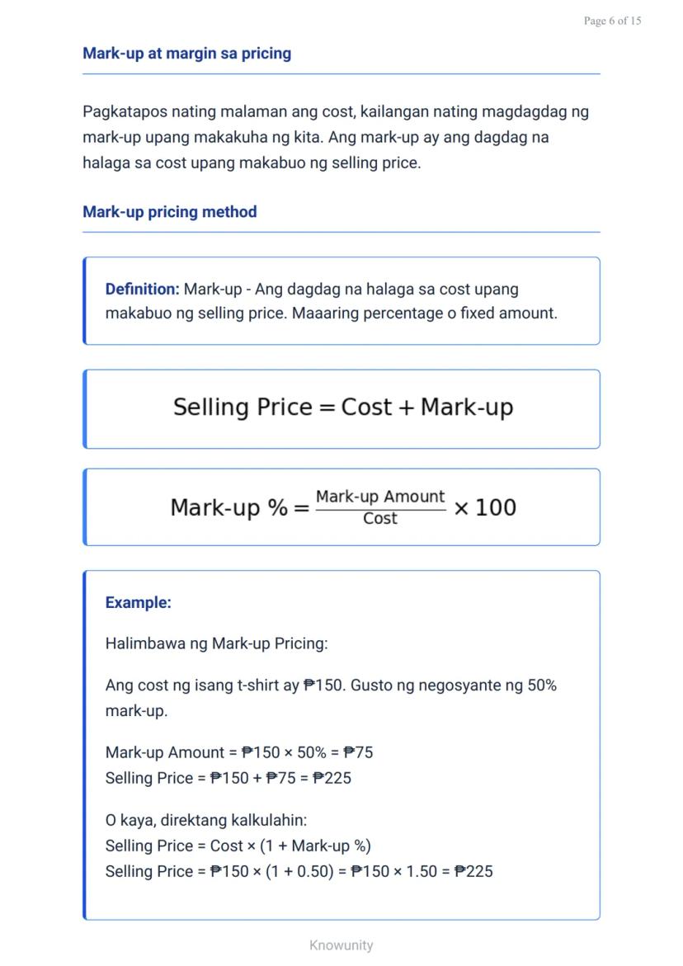This screenshot has height=966, width=683.
Task: Click the bold "Definition:" label
Action: (142, 290)
